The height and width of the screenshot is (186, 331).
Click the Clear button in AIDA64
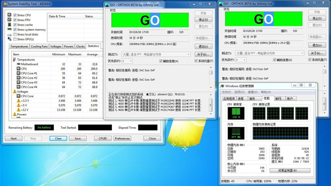[x=58, y=138]
